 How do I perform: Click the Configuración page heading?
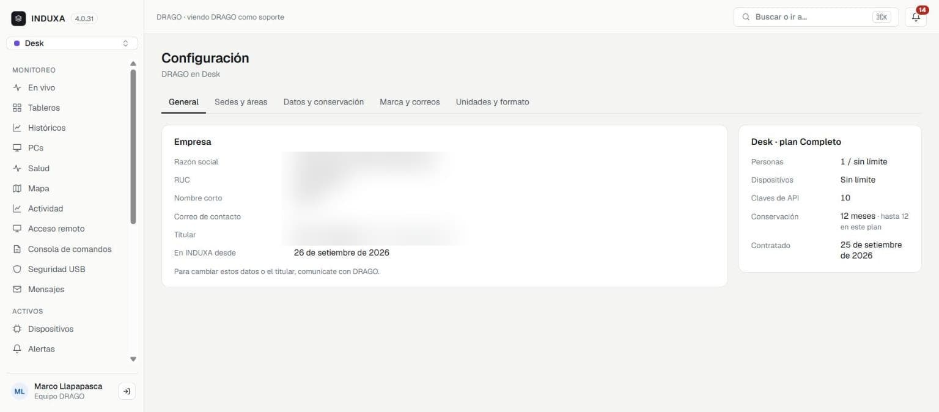[205, 58]
